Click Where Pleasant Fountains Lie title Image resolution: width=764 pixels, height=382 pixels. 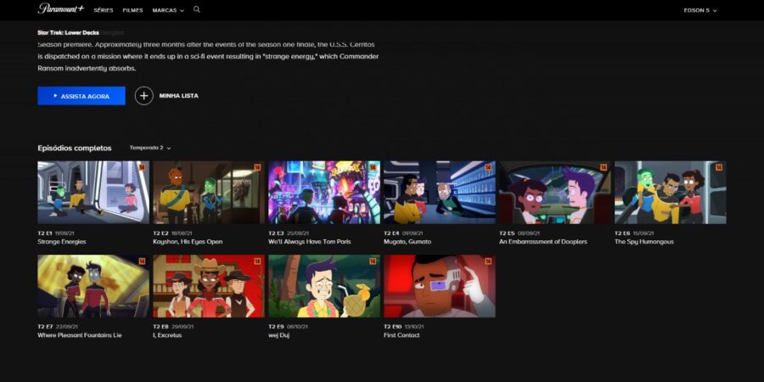pos(80,335)
